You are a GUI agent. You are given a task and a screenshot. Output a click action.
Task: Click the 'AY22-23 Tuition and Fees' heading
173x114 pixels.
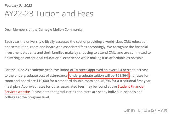click(49, 14)
